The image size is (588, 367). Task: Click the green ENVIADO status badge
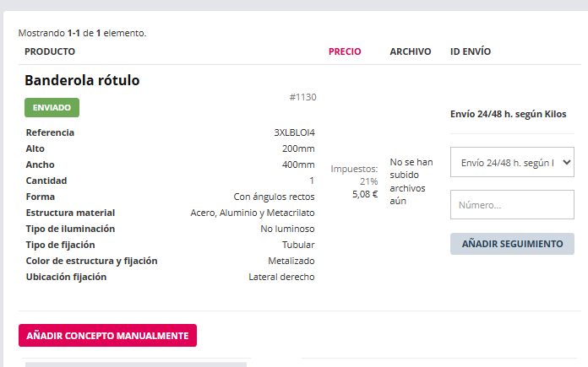click(x=52, y=108)
